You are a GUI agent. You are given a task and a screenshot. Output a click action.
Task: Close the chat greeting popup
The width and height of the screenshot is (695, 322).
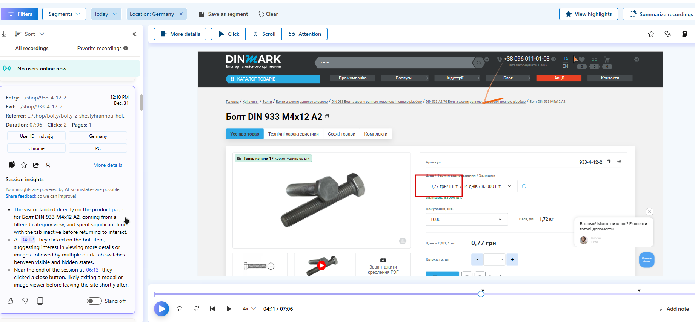[x=649, y=212]
